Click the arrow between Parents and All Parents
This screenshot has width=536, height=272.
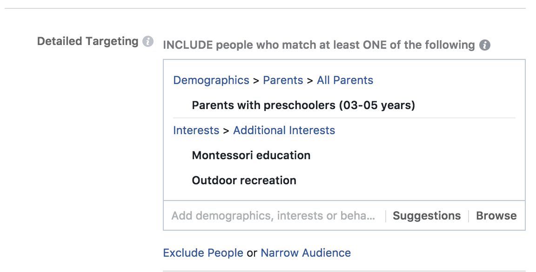coord(310,81)
